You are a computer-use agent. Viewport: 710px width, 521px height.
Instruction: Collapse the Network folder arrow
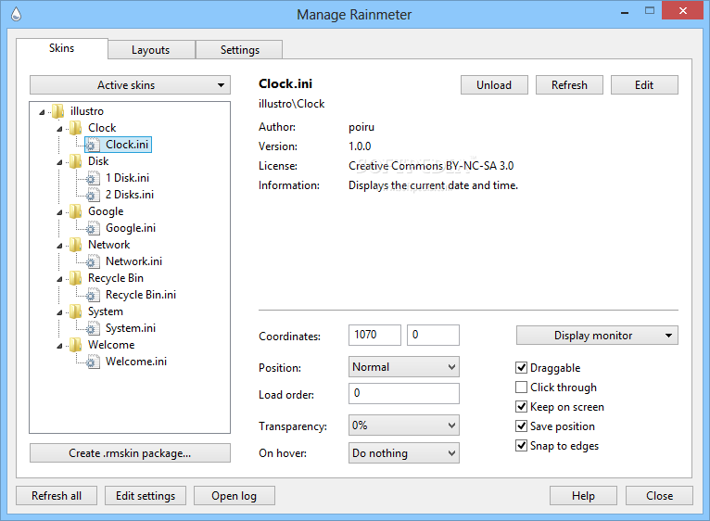point(59,246)
